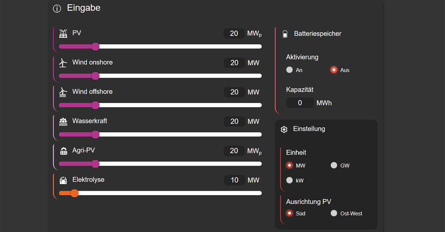Click the Agri-PV value field showing 20
This screenshot has width=445, height=232.
(x=234, y=151)
